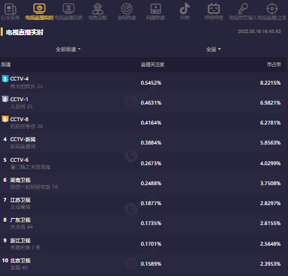Click the 2.8297% market share value
288x276 pixels.
tap(270, 203)
